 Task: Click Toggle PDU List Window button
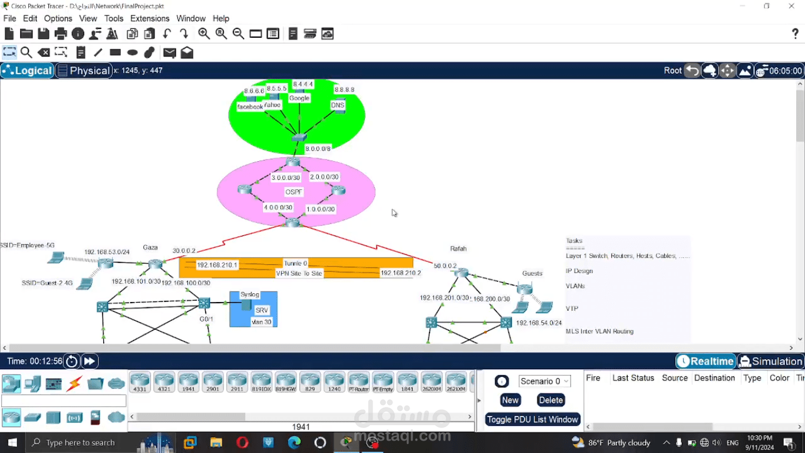click(x=533, y=419)
